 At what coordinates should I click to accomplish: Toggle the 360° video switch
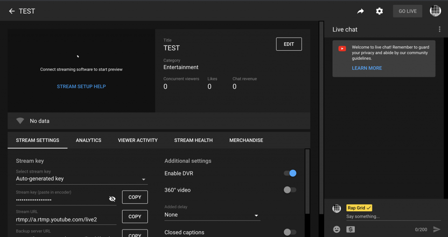click(x=290, y=190)
